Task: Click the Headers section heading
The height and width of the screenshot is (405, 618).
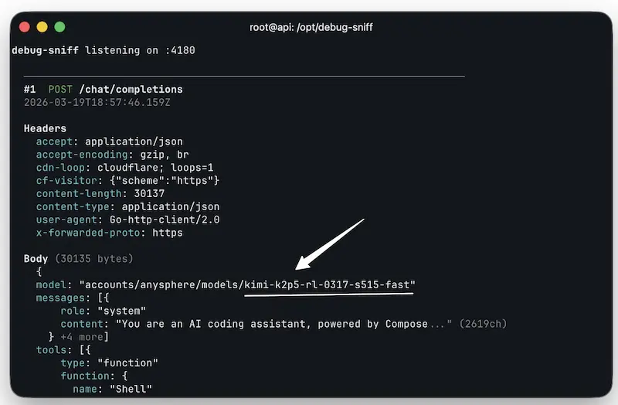Action: [x=45, y=128]
